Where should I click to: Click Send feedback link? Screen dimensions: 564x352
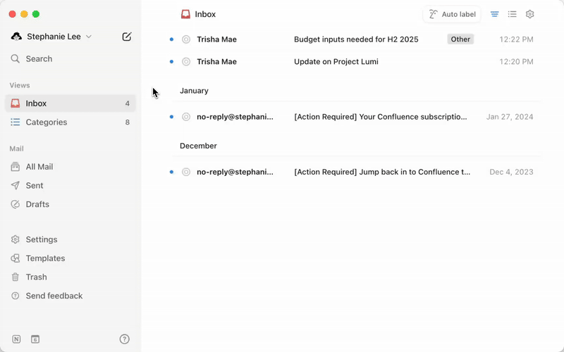point(54,296)
